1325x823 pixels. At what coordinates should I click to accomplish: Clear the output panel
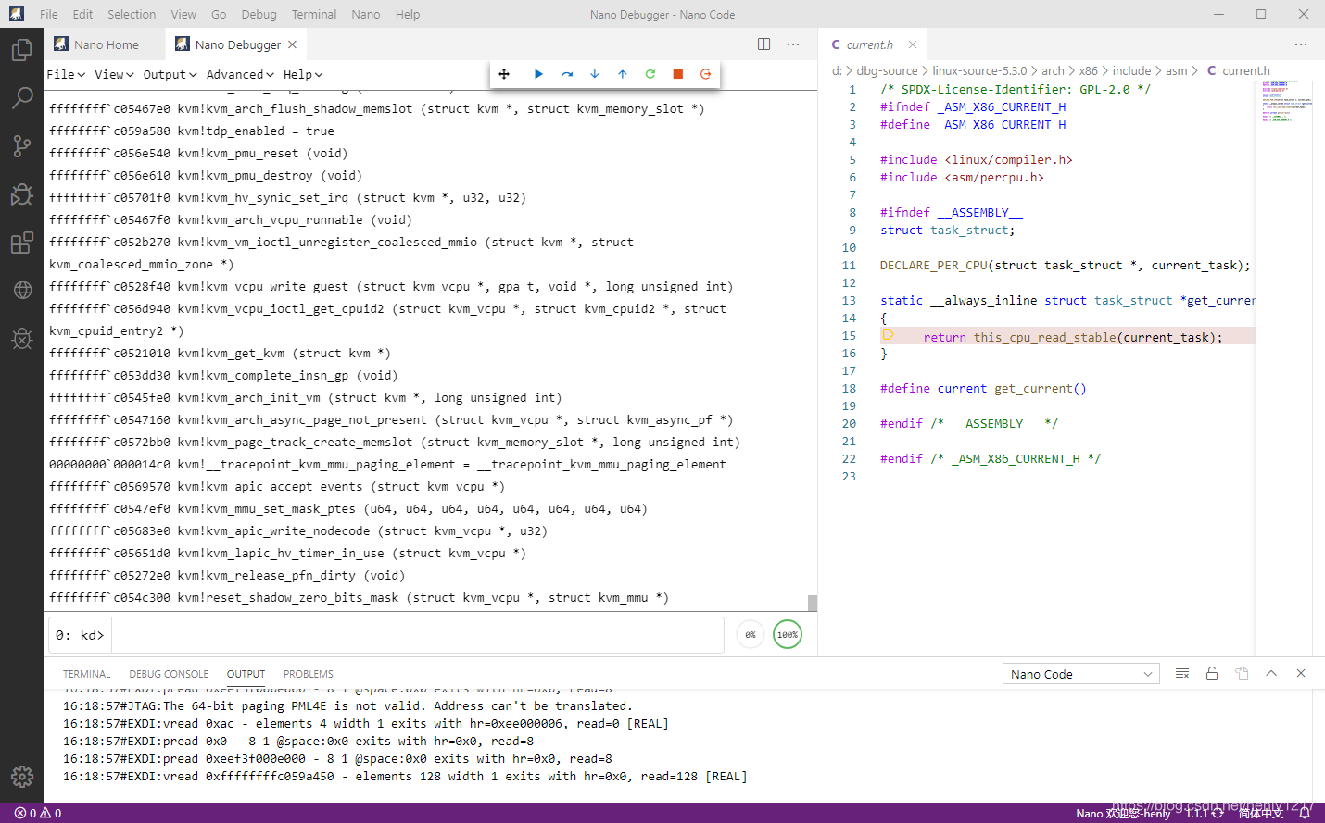(1182, 673)
